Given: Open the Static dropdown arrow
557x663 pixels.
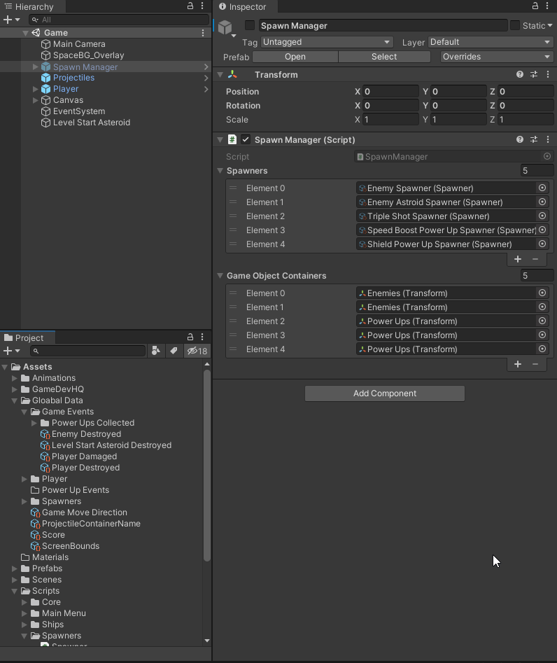Looking at the screenshot, I should click(550, 25).
